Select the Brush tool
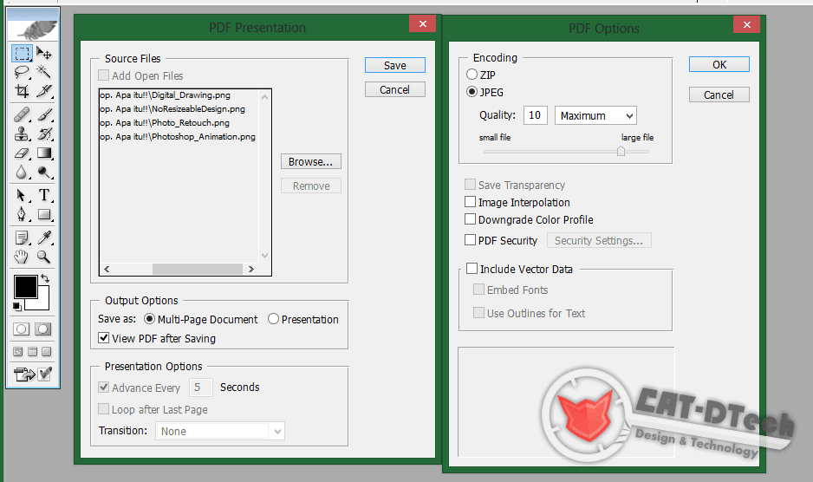 pos(44,114)
